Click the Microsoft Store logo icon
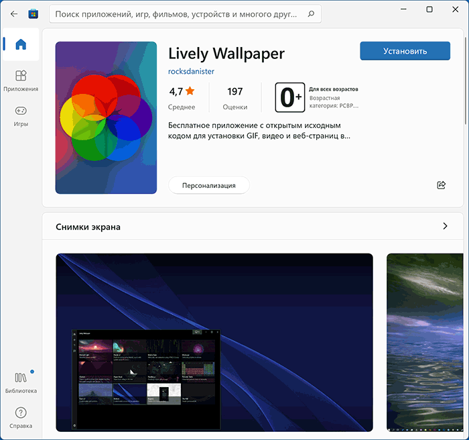 33,14
